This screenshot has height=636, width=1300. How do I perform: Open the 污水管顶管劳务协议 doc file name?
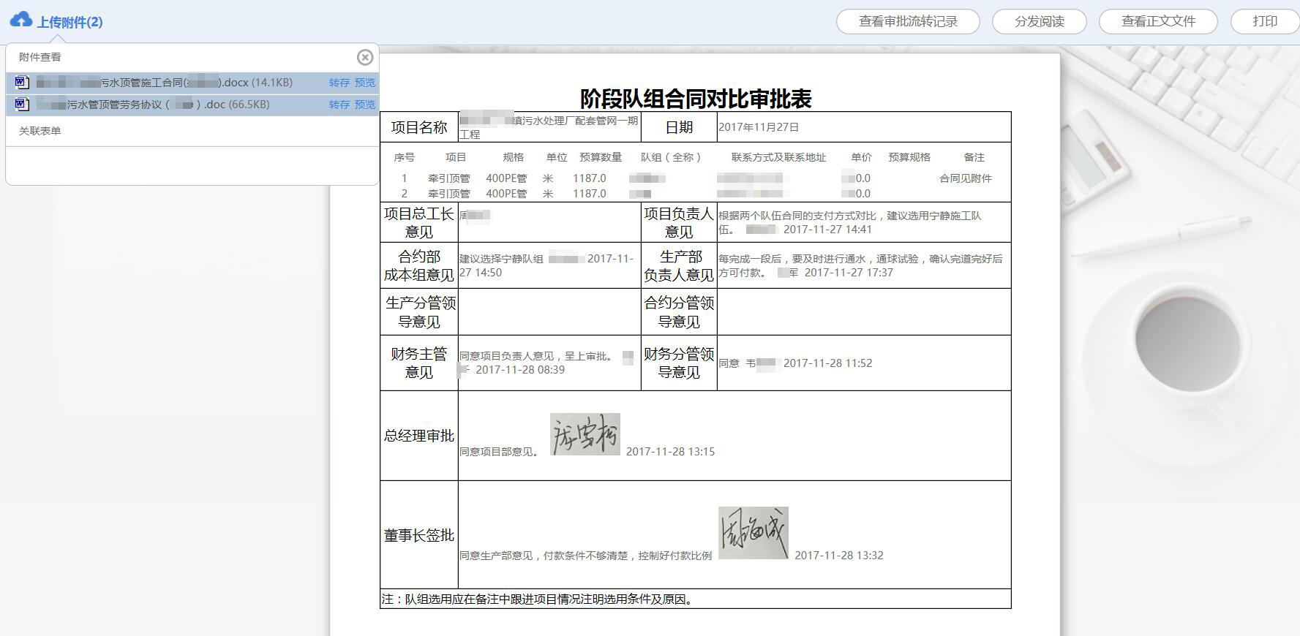pos(153,105)
